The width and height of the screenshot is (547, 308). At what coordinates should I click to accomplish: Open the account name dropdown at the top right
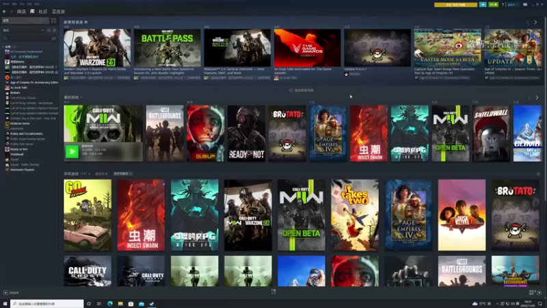tap(513, 5)
